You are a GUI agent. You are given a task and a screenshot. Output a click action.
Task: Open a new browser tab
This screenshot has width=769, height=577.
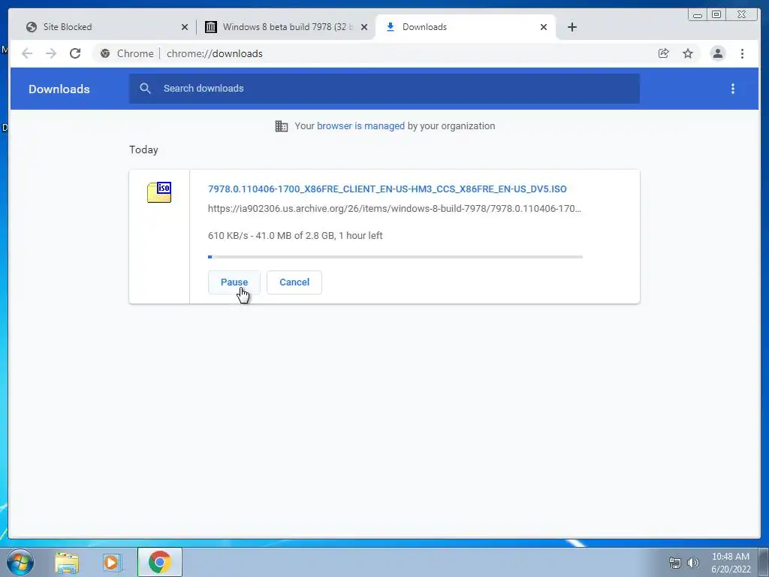tap(571, 27)
